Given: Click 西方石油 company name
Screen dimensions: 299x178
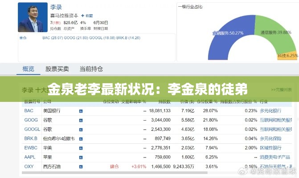Looking at the screenshot, I should (x=52, y=166).
